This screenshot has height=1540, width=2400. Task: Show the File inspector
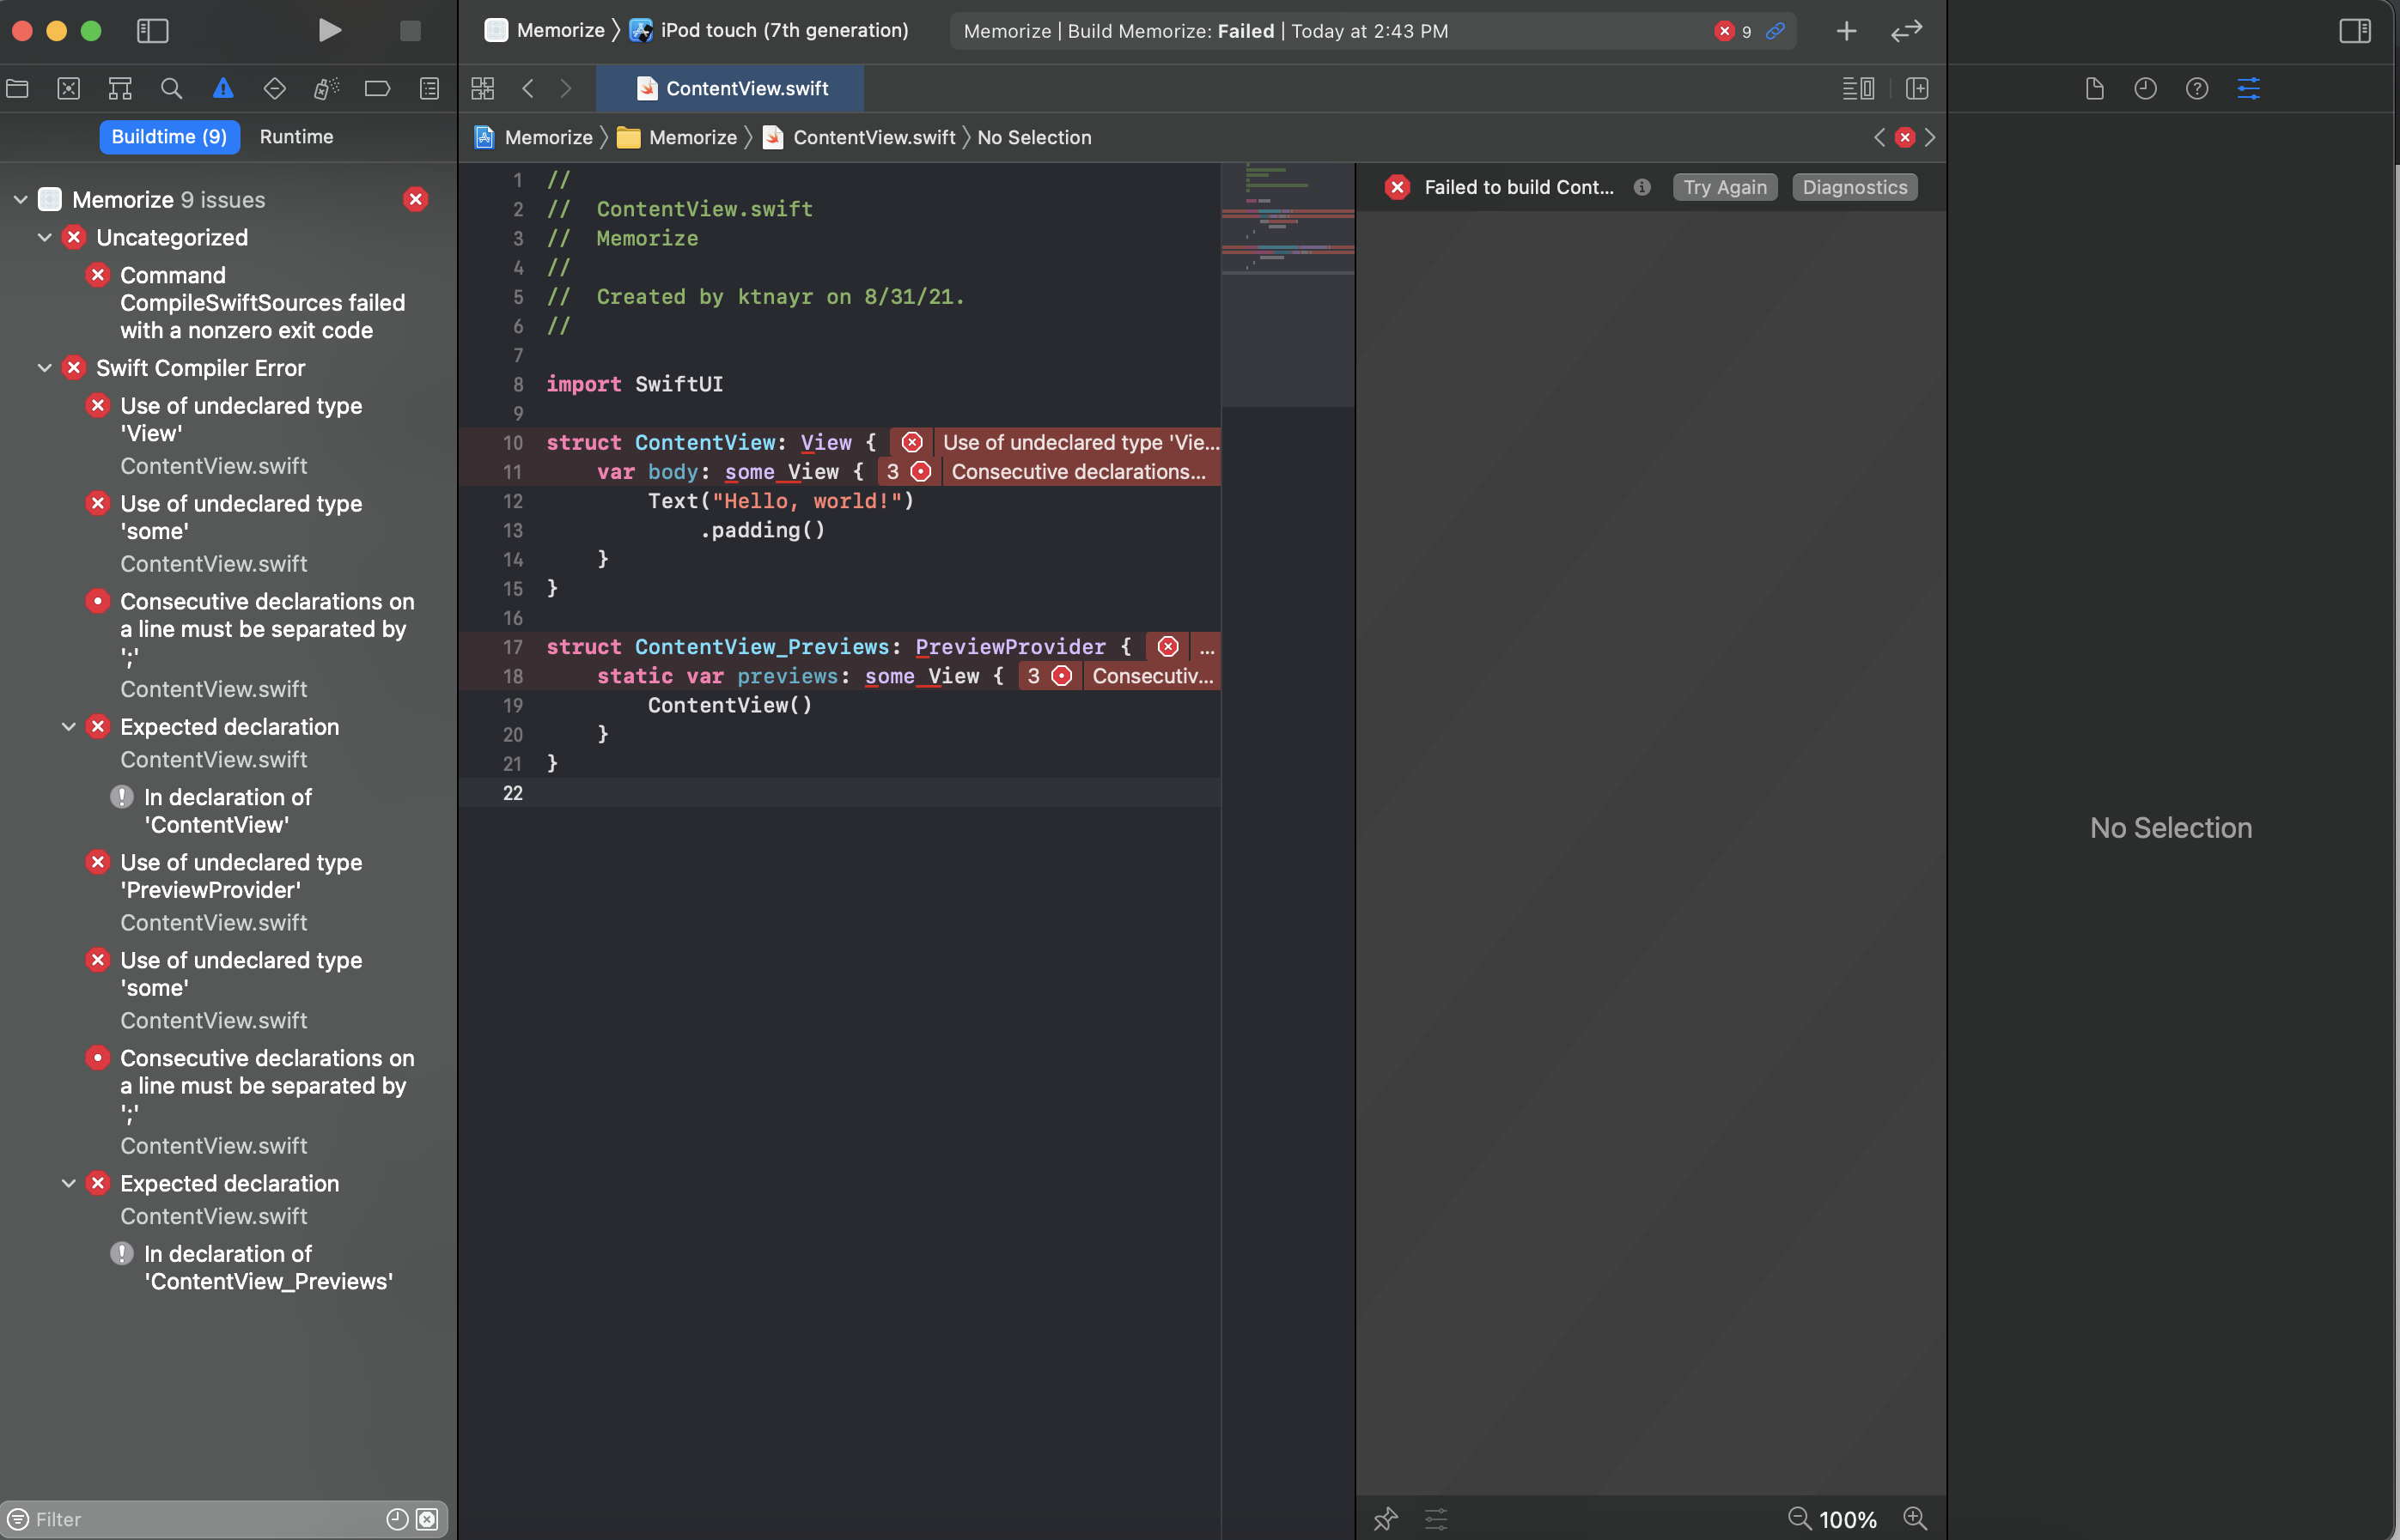pos(2094,88)
